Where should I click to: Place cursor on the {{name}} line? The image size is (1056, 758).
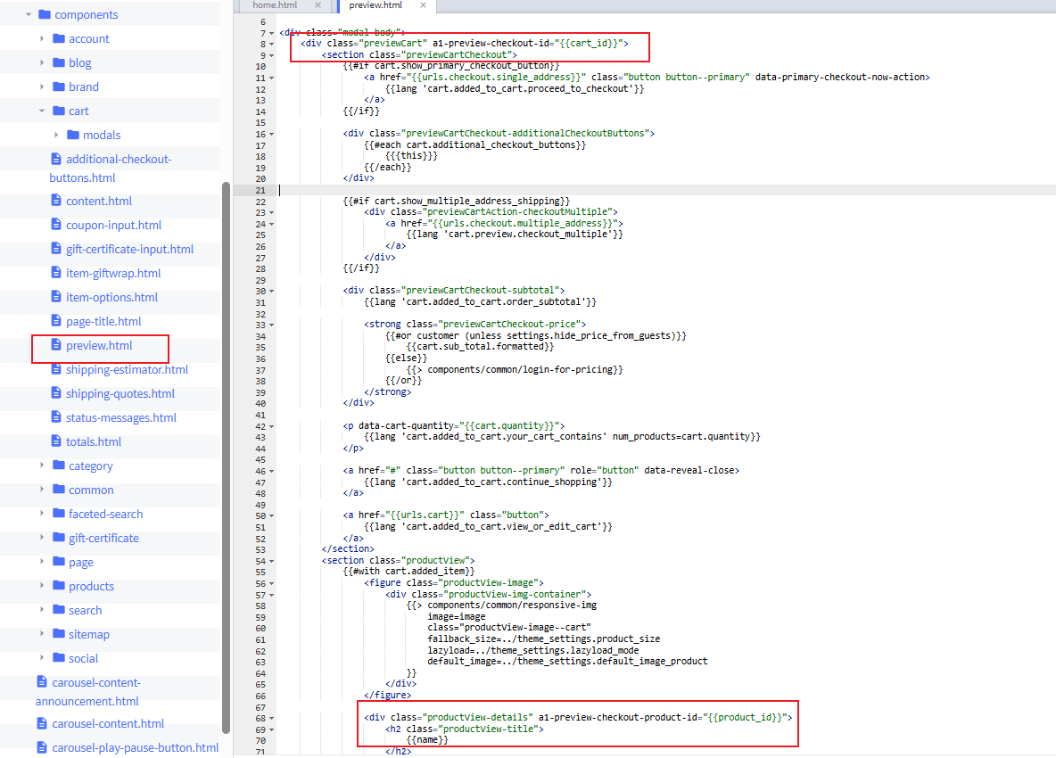point(427,740)
